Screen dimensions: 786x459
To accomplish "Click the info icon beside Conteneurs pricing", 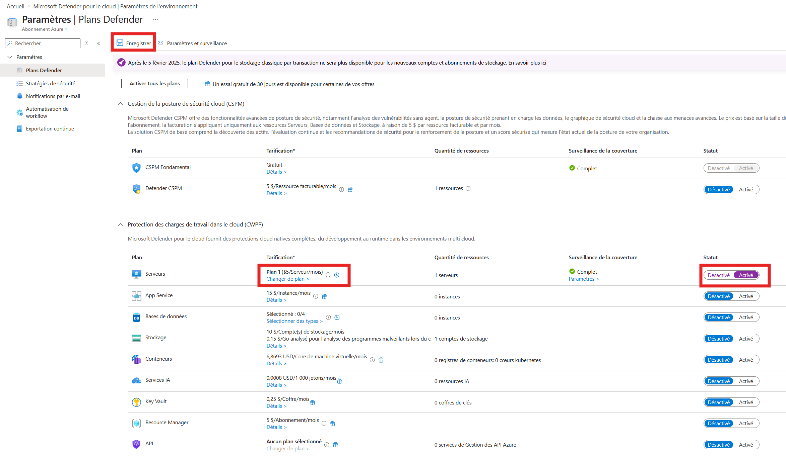I will (372, 360).
